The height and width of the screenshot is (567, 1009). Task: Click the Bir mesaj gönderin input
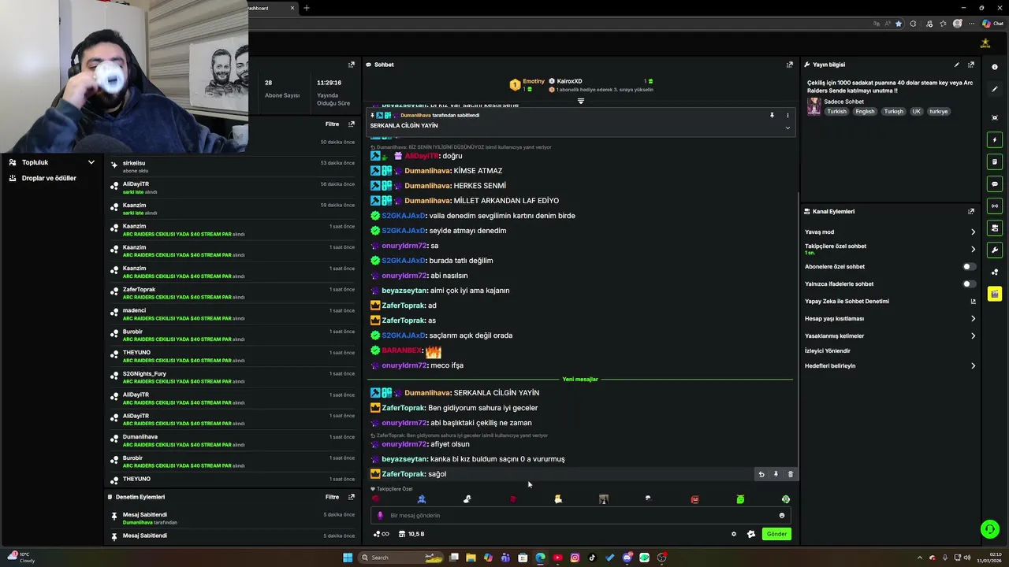click(x=581, y=516)
